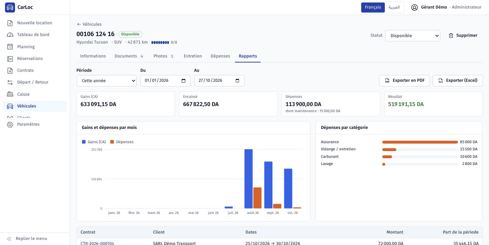Click the Départ / Retour arrows icon

click(10, 82)
